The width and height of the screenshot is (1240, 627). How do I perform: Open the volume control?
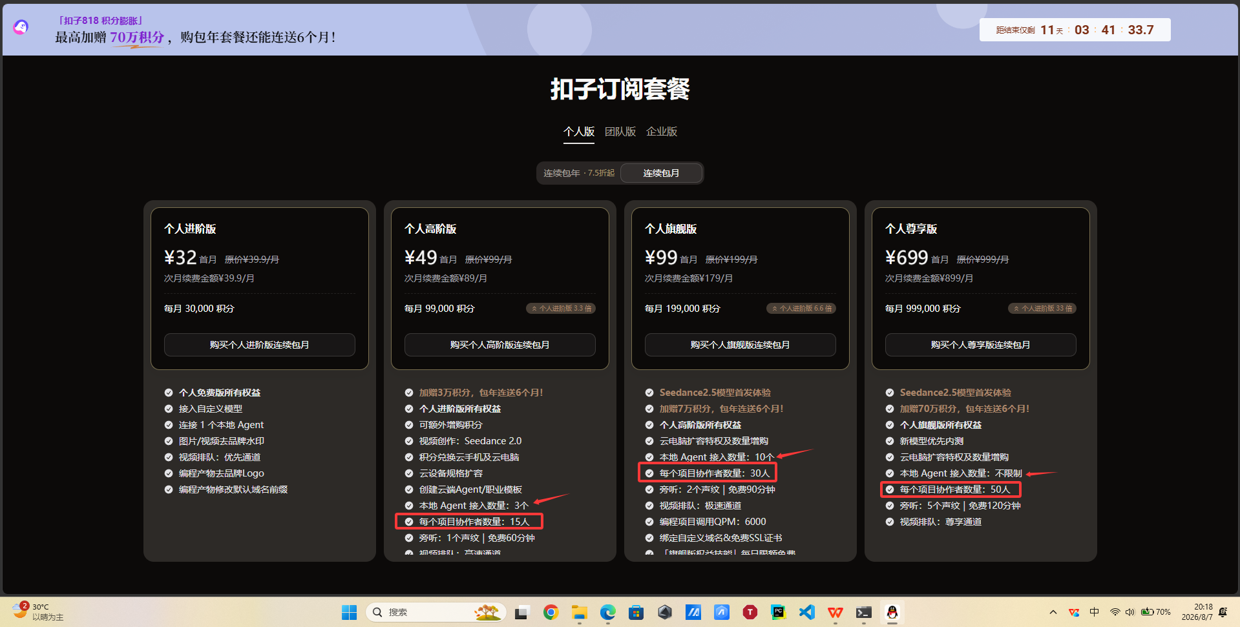(x=1130, y=612)
